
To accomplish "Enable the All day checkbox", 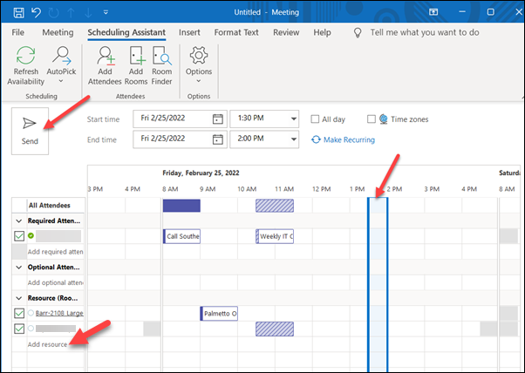I will [x=315, y=119].
